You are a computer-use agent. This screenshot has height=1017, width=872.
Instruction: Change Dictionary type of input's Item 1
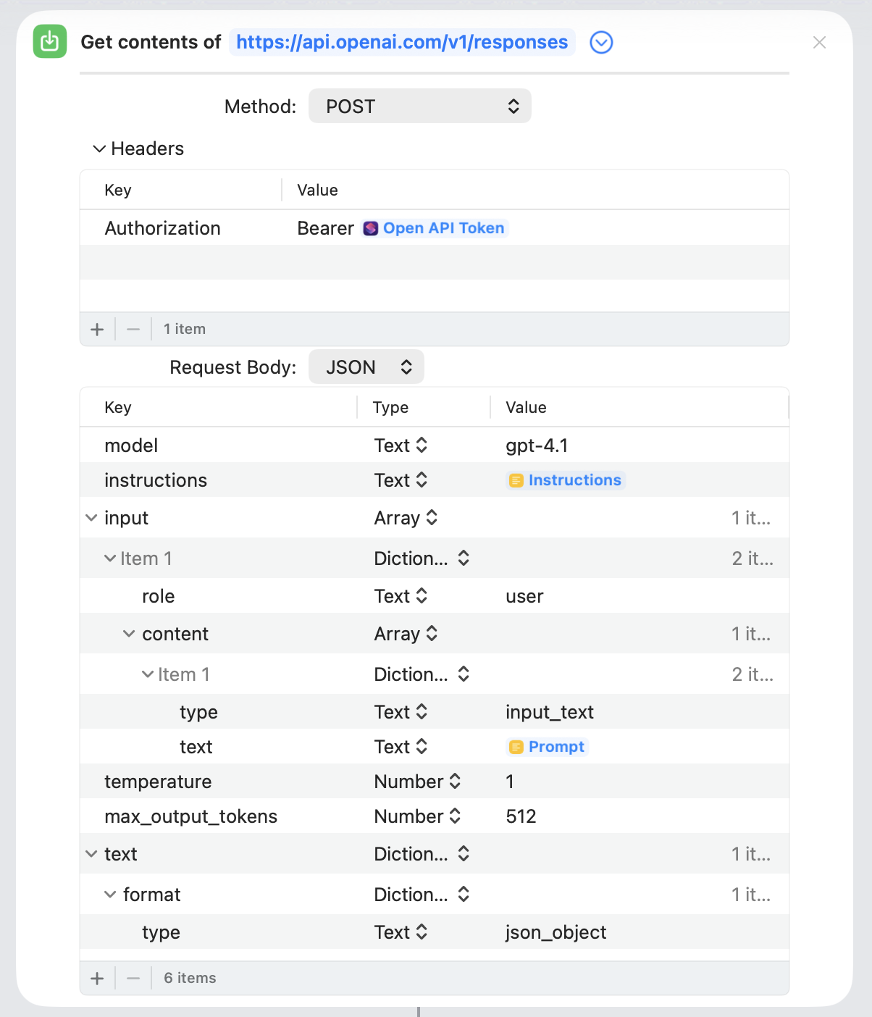tap(422, 558)
